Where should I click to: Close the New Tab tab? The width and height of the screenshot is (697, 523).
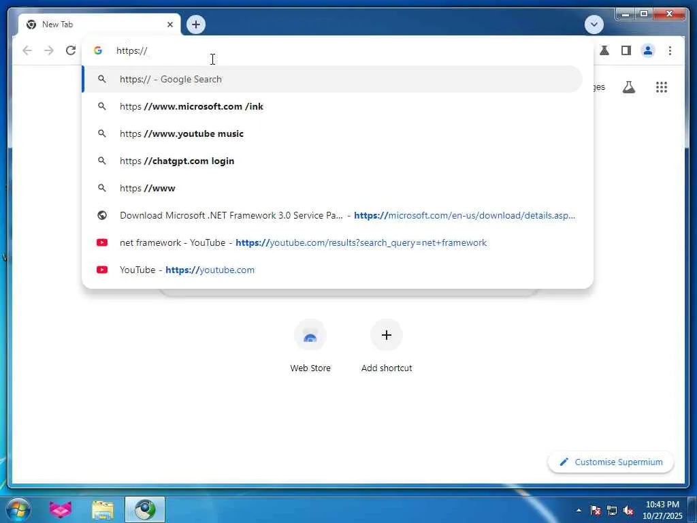169,25
